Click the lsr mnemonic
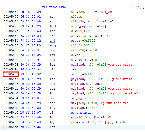The width and height of the screenshot is (145, 132). coord(52,31)
